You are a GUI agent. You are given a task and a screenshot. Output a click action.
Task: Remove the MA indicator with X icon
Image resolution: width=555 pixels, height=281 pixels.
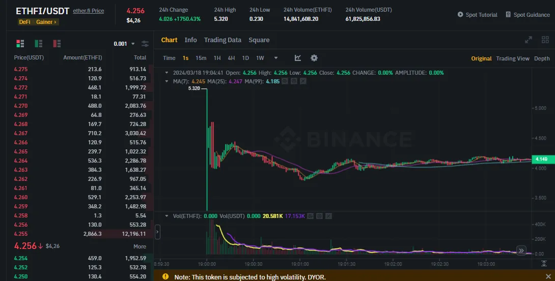tap(303, 81)
